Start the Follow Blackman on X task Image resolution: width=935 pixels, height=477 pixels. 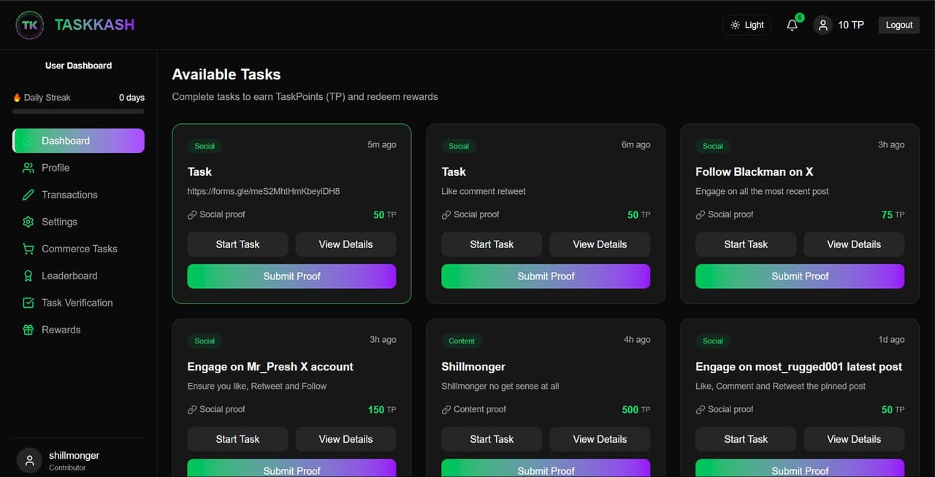tap(745, 244)
